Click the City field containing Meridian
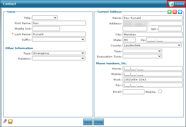The height and width of the screenshot is (127, 186). click(x=152, y=34)
